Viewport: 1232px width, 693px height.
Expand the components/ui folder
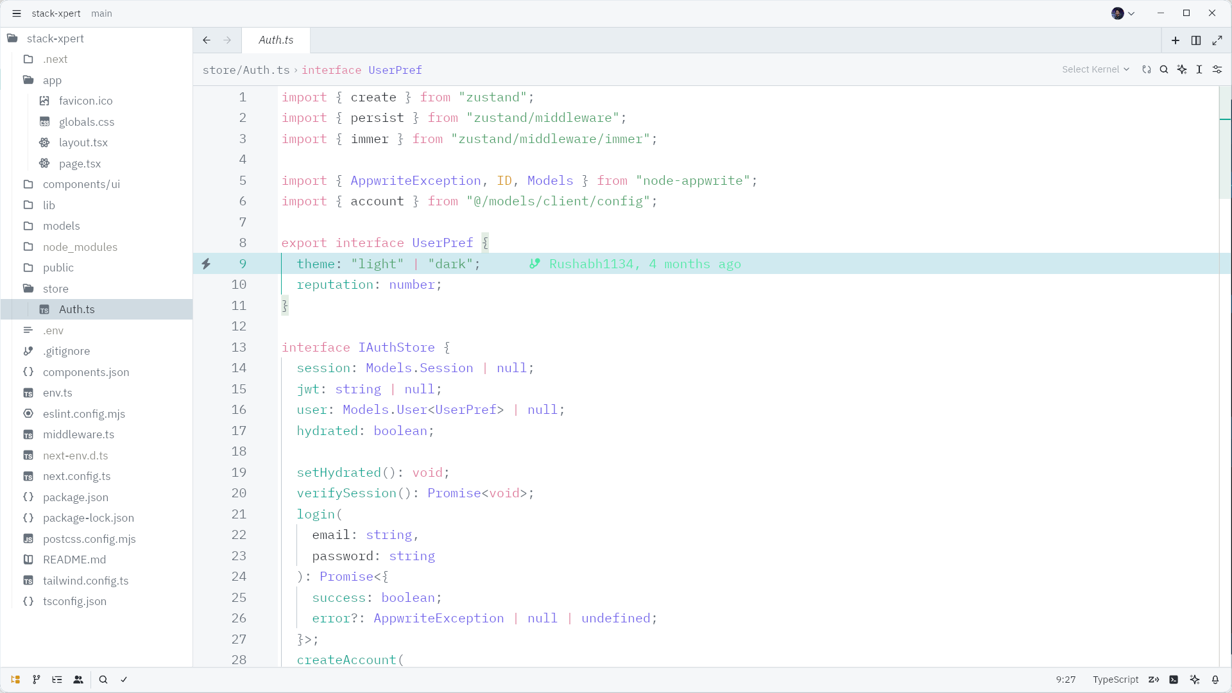tap(96, 184)
